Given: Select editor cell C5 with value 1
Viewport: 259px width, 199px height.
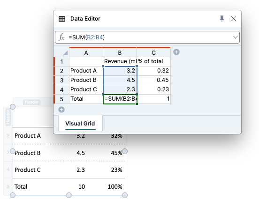Looking at the screenshot, I should (x=153, y=99).
